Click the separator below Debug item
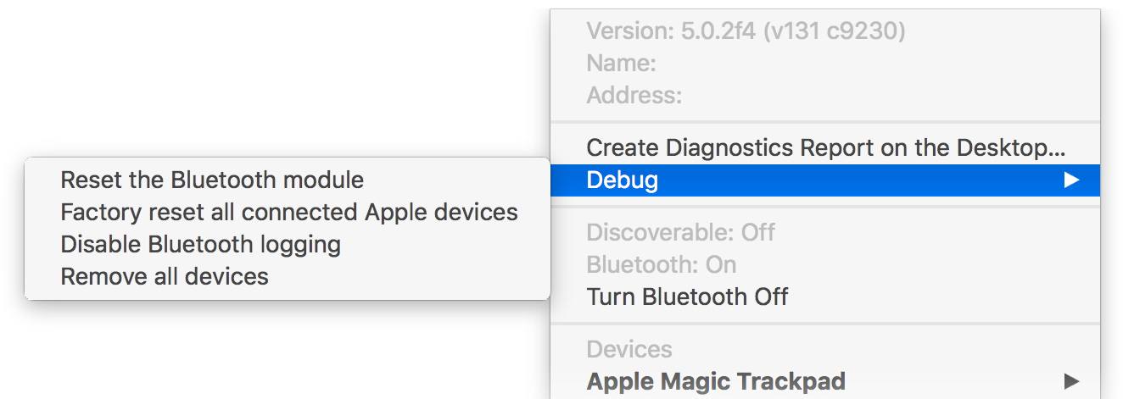 pos(824,206)
